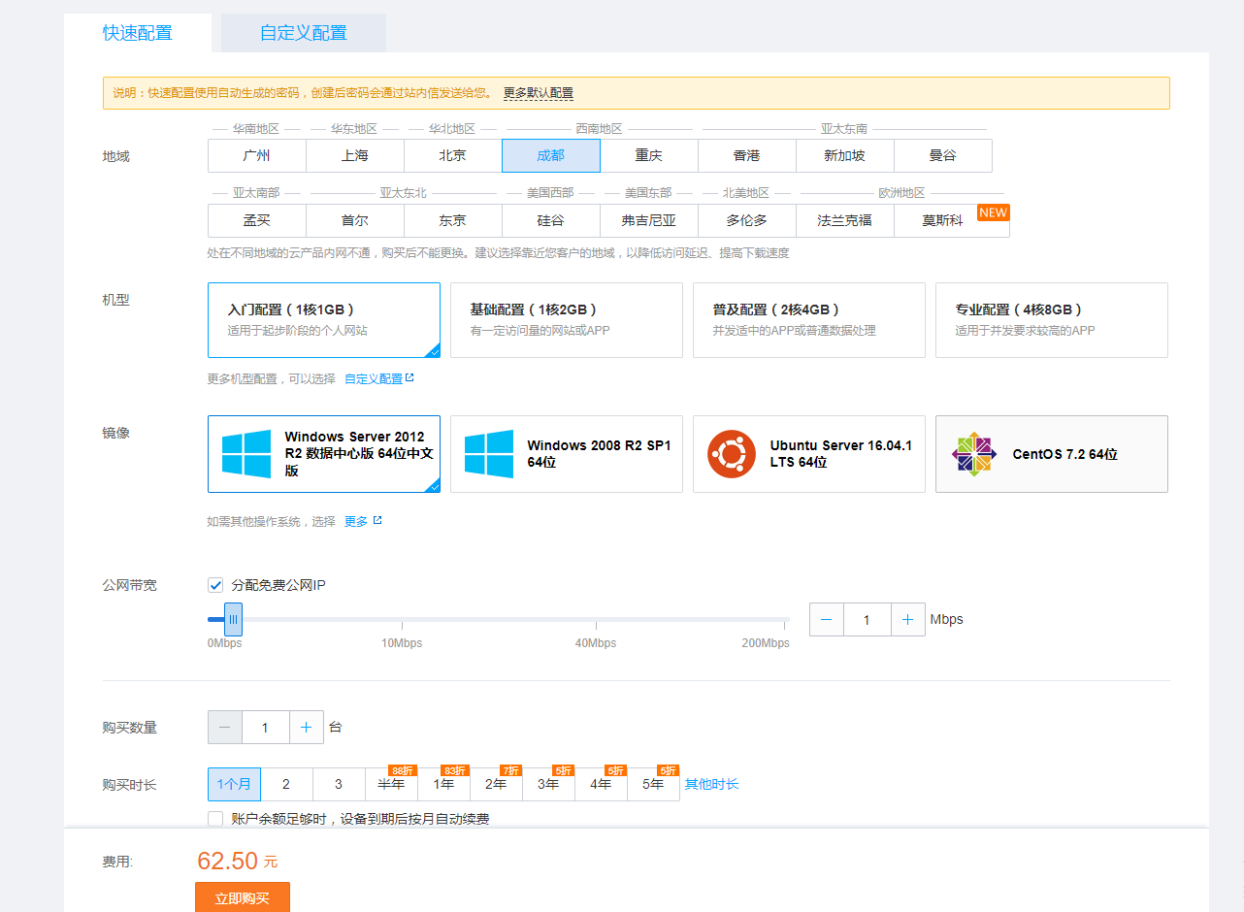
Task: Select Windows 2008 R2 SP1 64位 text
Action: click(x=599, y=454)
